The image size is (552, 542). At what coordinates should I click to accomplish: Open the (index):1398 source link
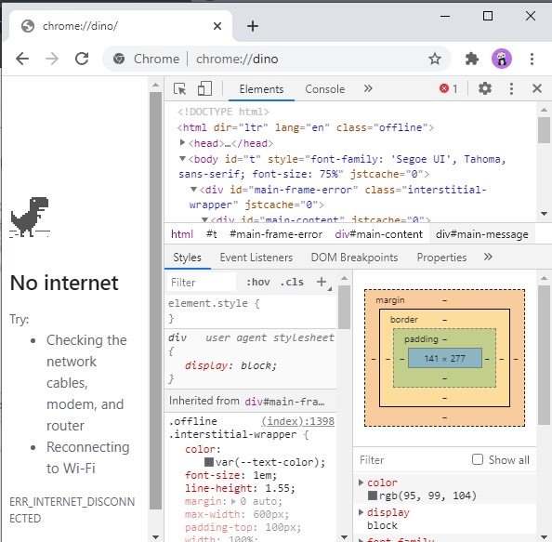pyautogui.click(x=297, y=421)
